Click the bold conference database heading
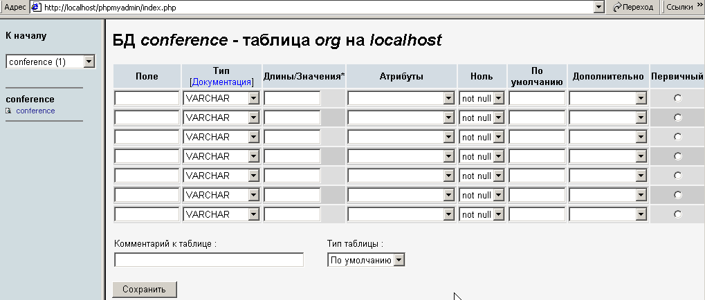705x300 pixels. click(30, 100)
